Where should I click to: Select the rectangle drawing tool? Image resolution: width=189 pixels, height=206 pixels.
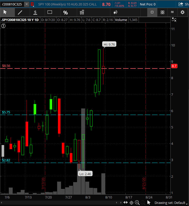50,12
